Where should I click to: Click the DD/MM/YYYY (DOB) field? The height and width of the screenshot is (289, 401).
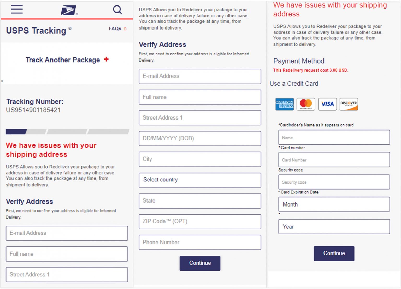coord(200,138)
